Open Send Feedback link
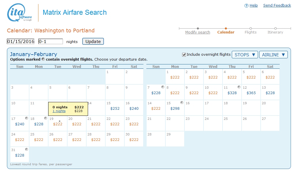Viewport: 295px width, 173px height. pyautogui.click(x=277, y=5)
